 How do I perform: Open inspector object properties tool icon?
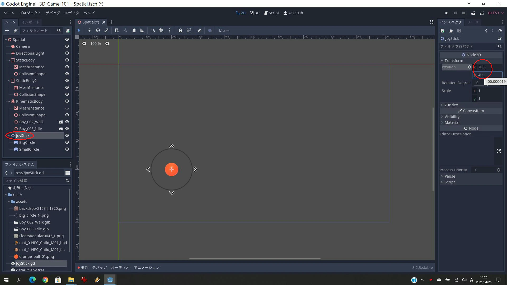coord(500,39)
